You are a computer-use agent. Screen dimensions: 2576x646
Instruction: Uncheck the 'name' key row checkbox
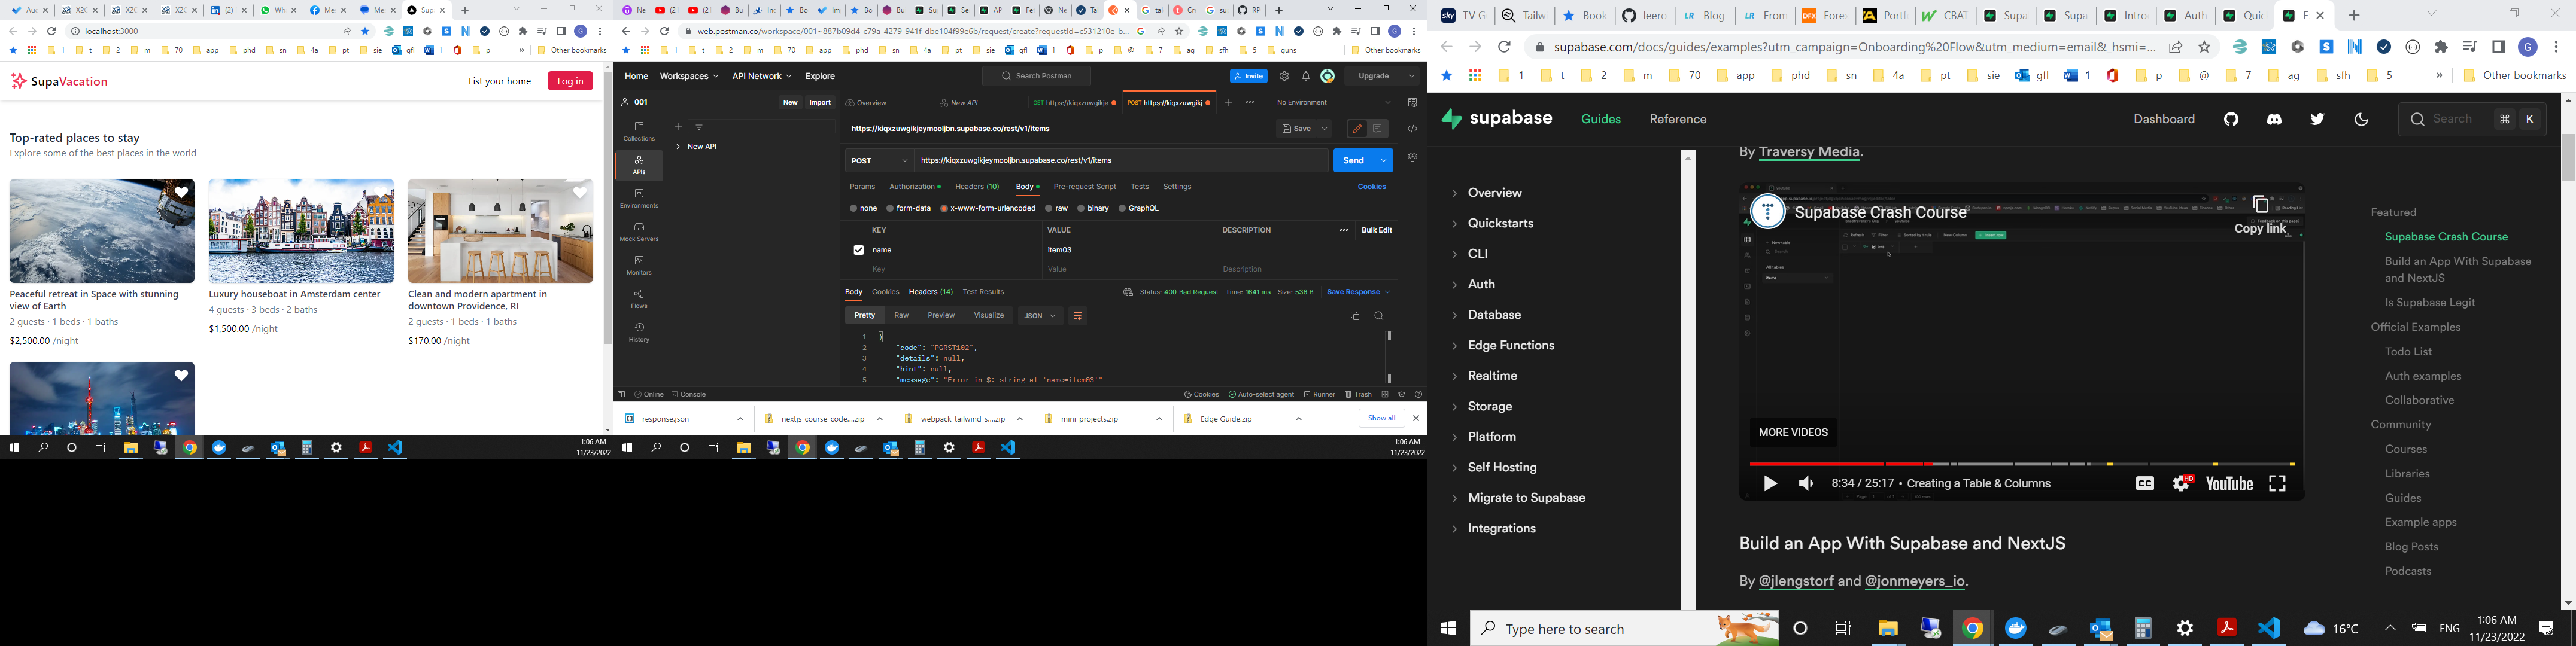click(858, 250)
